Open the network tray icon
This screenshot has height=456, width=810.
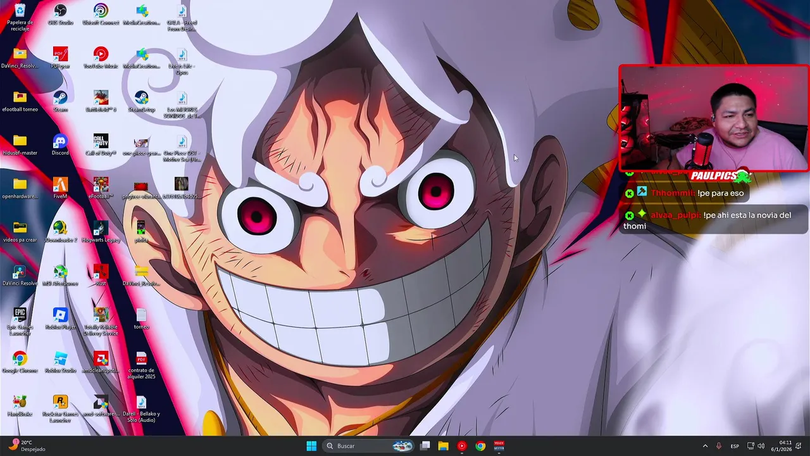point(751,446)
